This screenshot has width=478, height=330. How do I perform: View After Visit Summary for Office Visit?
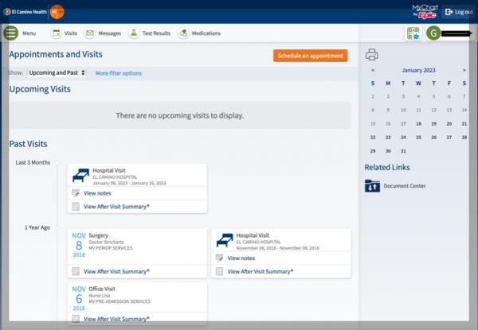click(116, 319)
